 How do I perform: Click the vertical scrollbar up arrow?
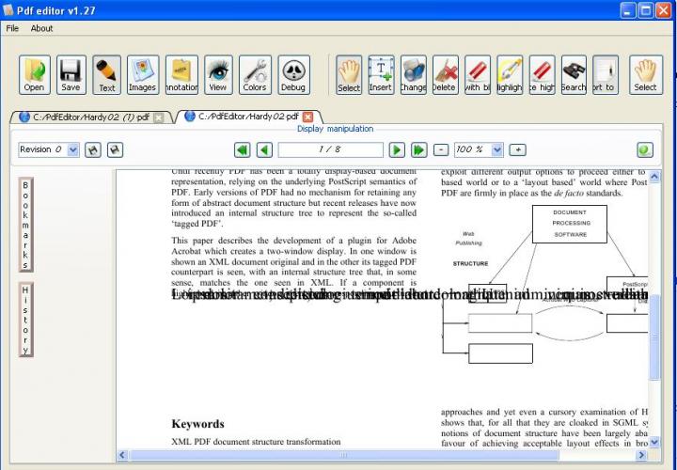click(654, 177)
